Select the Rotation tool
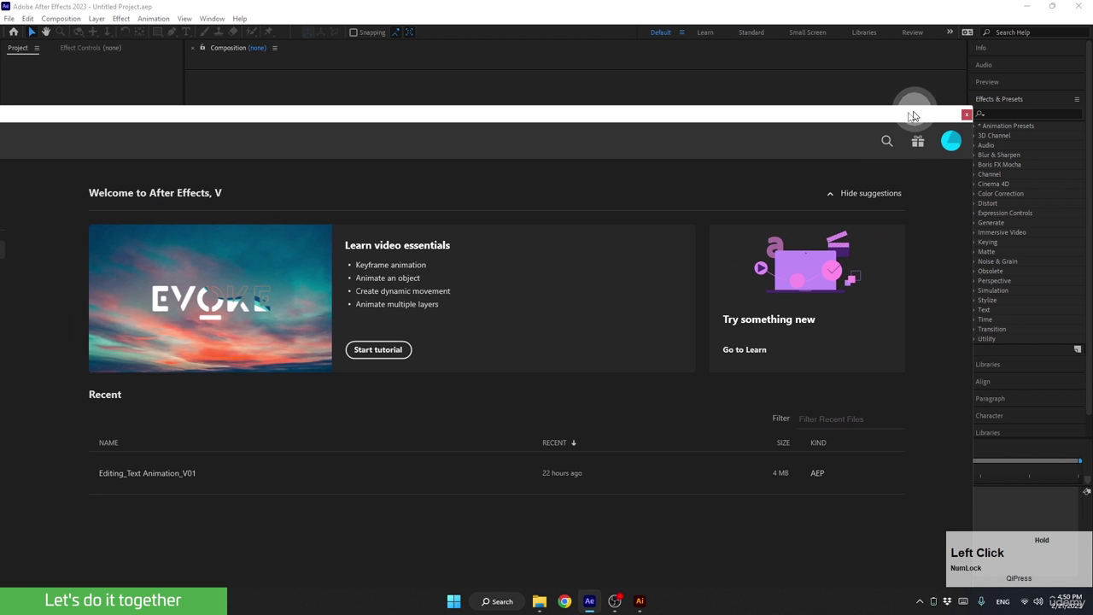The height and width of the screenshot is (615, 1093). [125, 32]
